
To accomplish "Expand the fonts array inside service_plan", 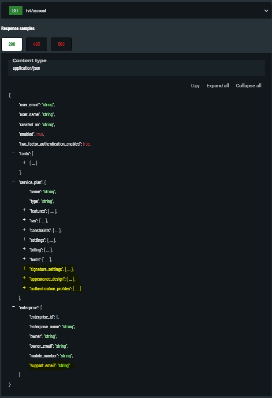I will [x=24, y=259].
